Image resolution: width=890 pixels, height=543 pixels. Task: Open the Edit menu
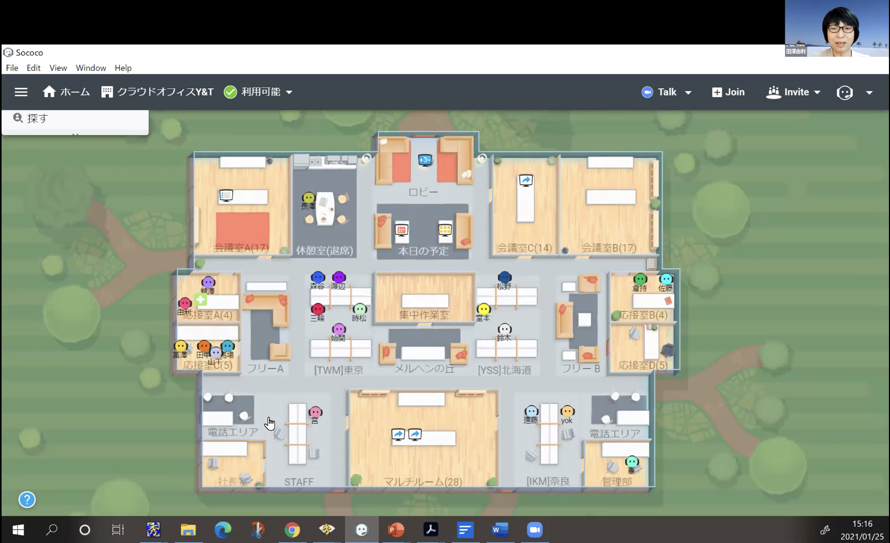34,68
